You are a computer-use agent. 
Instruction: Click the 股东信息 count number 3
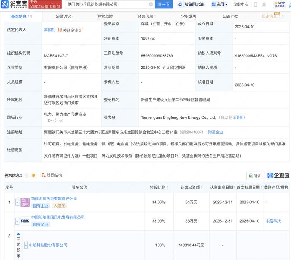click(21, 175)
